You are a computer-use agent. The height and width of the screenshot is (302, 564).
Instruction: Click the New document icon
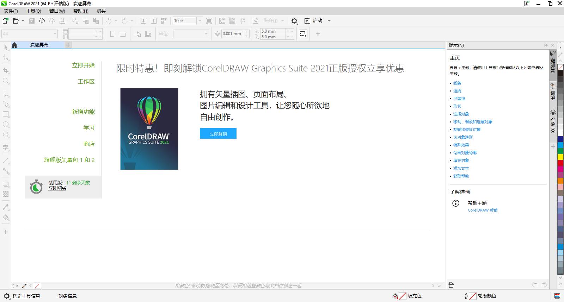pos(6,21)
